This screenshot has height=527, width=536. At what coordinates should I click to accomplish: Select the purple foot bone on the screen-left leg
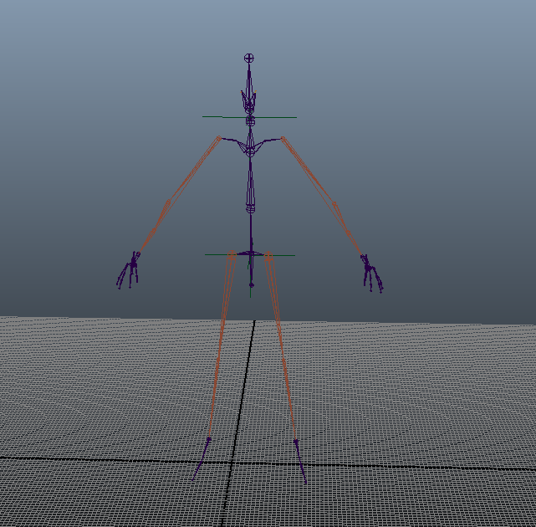(x=201, y=460)
